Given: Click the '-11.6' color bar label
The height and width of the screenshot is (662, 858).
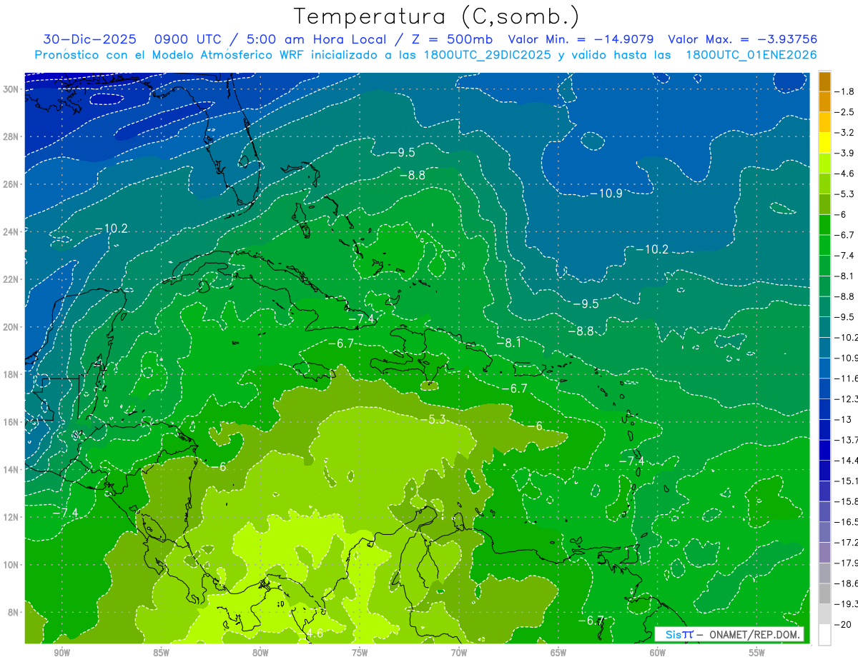Looking at the screenshot, I should click(846, 378).
